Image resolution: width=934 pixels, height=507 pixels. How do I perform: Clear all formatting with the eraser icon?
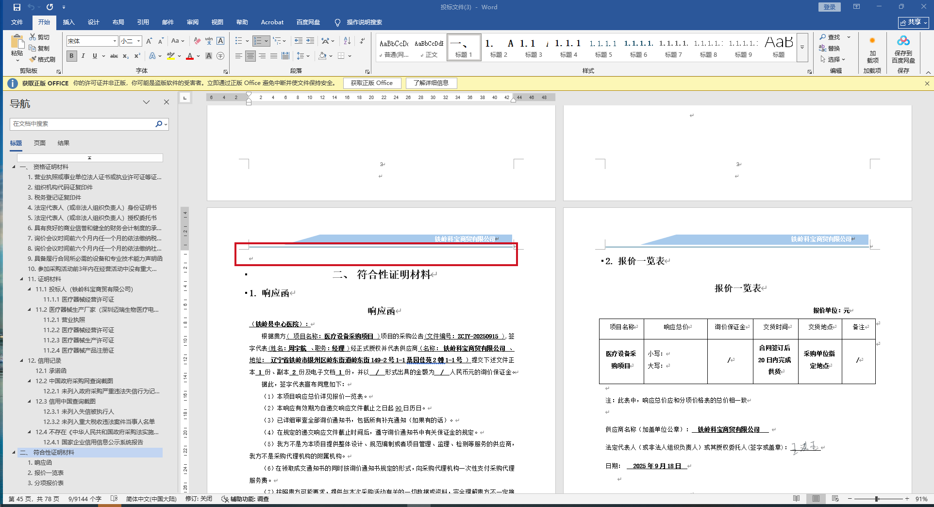click(197, 41)
